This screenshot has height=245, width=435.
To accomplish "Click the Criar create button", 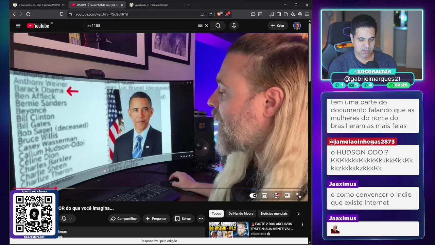I will pyautogui.click(x=277, y=26).
